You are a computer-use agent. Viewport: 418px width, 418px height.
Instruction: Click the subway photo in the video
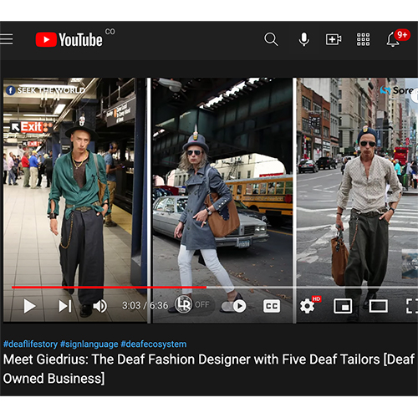[x=75, y=200]
